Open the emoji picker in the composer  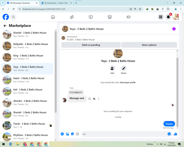pyautogui.click(x=169, y=134)
